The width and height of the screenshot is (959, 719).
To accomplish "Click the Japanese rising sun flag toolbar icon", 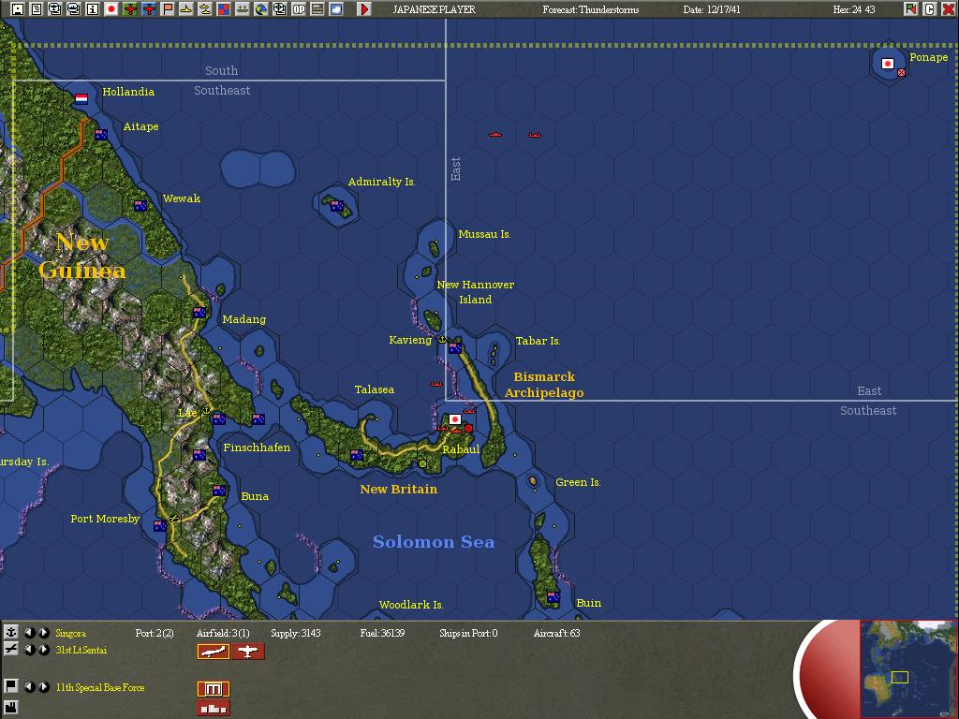I will point(111,9).
